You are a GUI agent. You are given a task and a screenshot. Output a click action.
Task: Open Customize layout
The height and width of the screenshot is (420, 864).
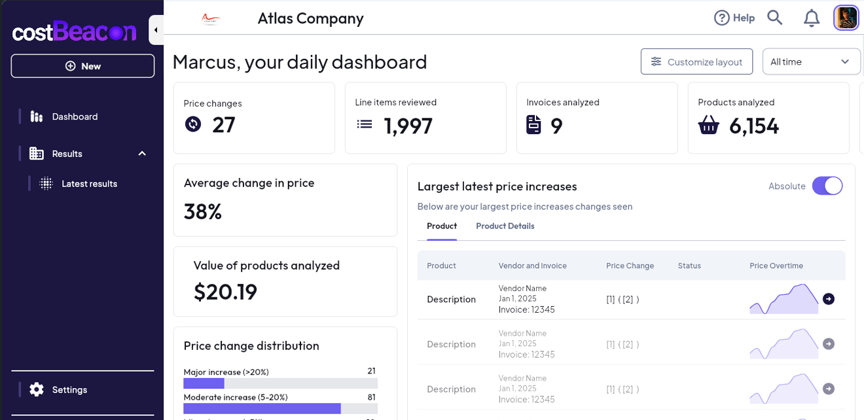696,61
